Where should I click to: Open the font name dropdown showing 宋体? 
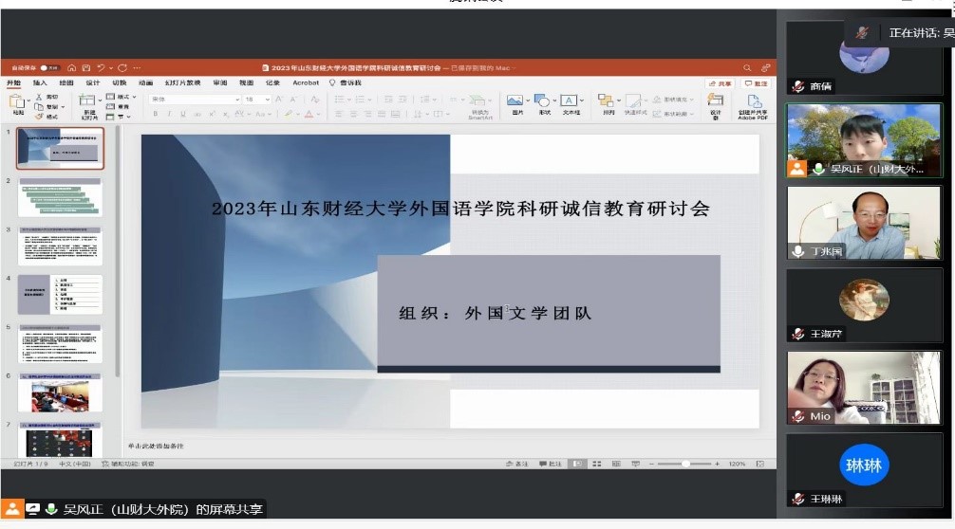pos(195,99)
